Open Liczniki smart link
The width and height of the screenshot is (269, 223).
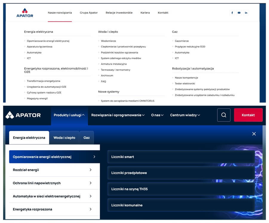(x=181, y=157)
